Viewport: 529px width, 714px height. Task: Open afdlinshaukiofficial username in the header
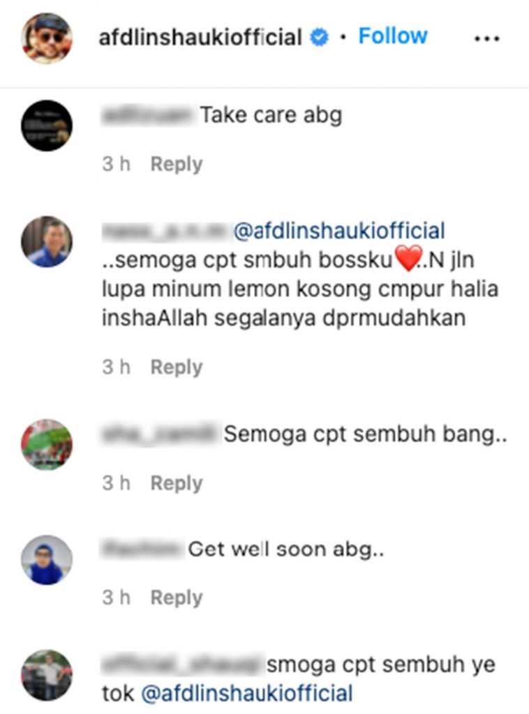click(x=200, y=37)
